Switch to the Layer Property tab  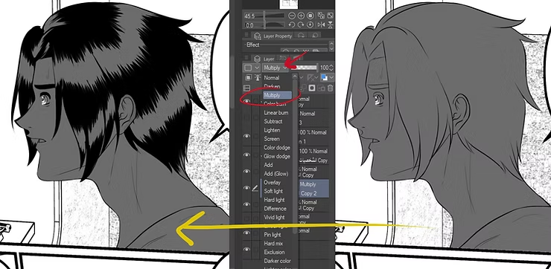coord(273,36)
